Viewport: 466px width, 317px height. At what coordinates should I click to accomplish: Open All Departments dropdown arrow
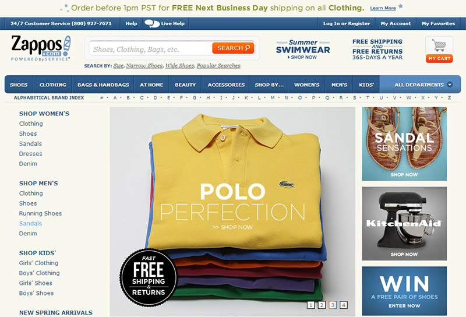pyautogui.click(x=450, y=84)
